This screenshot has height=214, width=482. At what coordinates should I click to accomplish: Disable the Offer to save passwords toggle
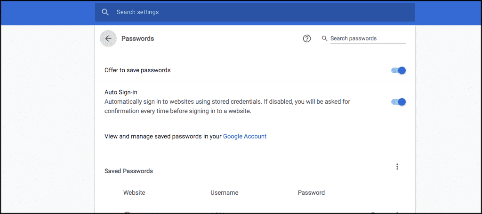398,70
